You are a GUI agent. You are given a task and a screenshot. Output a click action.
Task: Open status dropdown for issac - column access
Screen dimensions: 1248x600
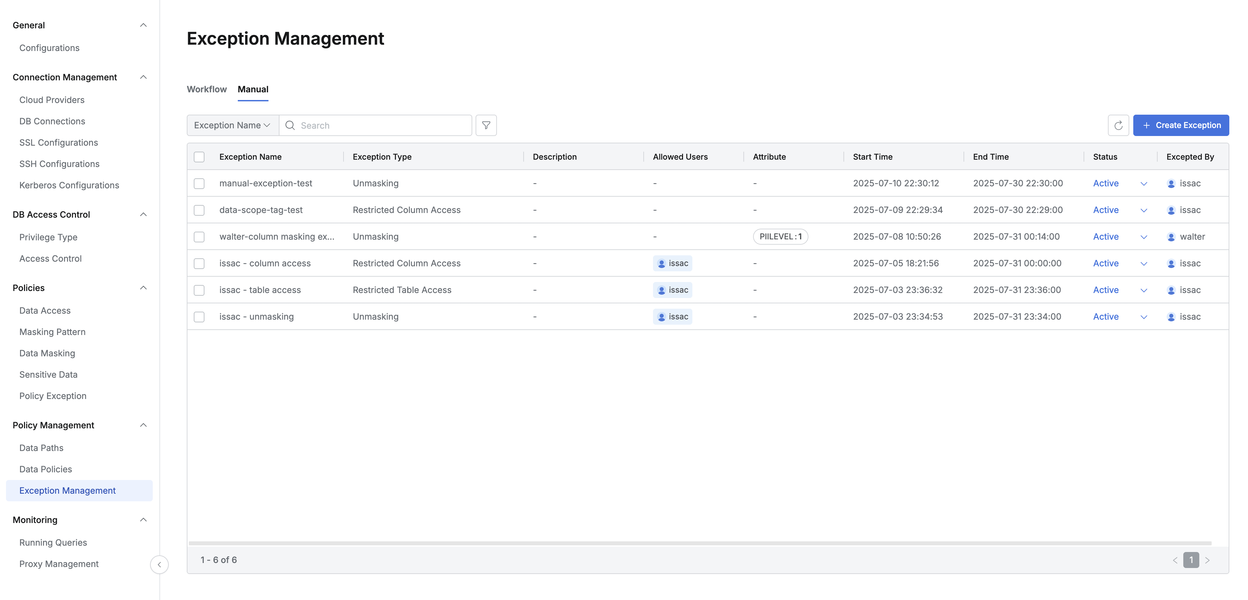[1143, 264]
